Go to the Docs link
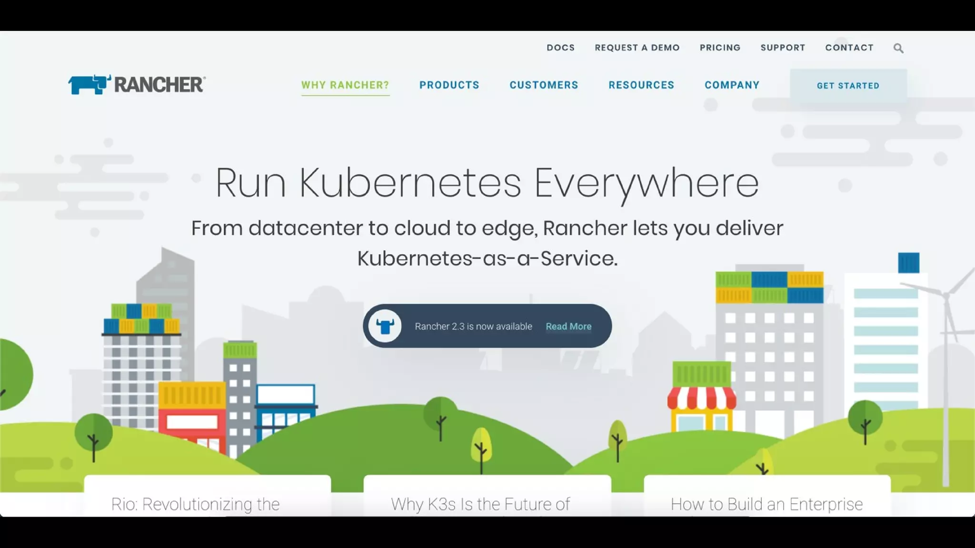975x548 pixels. pyautogui.click(x=560, y=48)
